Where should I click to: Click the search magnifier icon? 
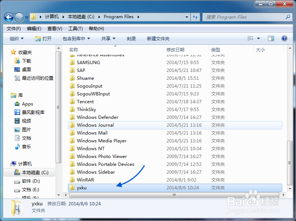(288, 17)
